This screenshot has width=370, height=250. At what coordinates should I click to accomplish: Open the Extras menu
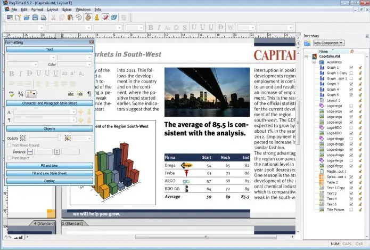(67, 10)
